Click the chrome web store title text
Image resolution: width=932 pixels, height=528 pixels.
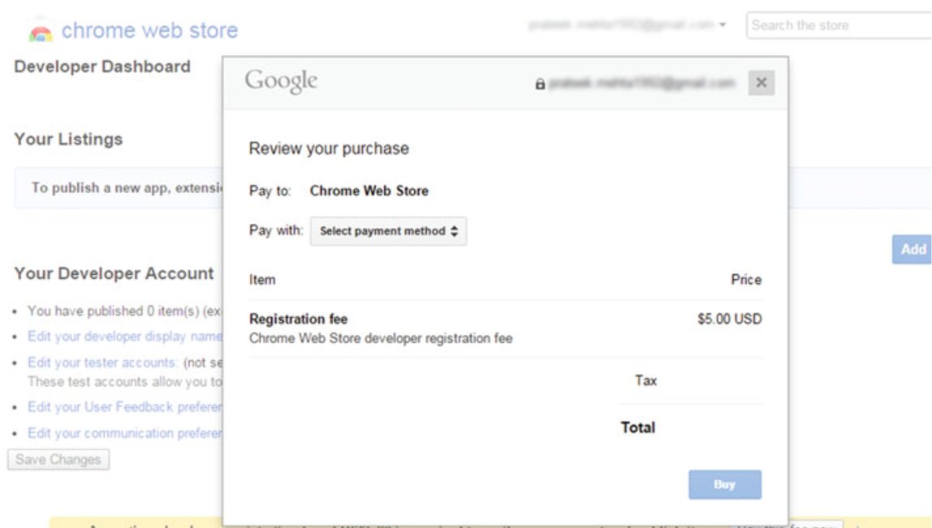[149, 30]
